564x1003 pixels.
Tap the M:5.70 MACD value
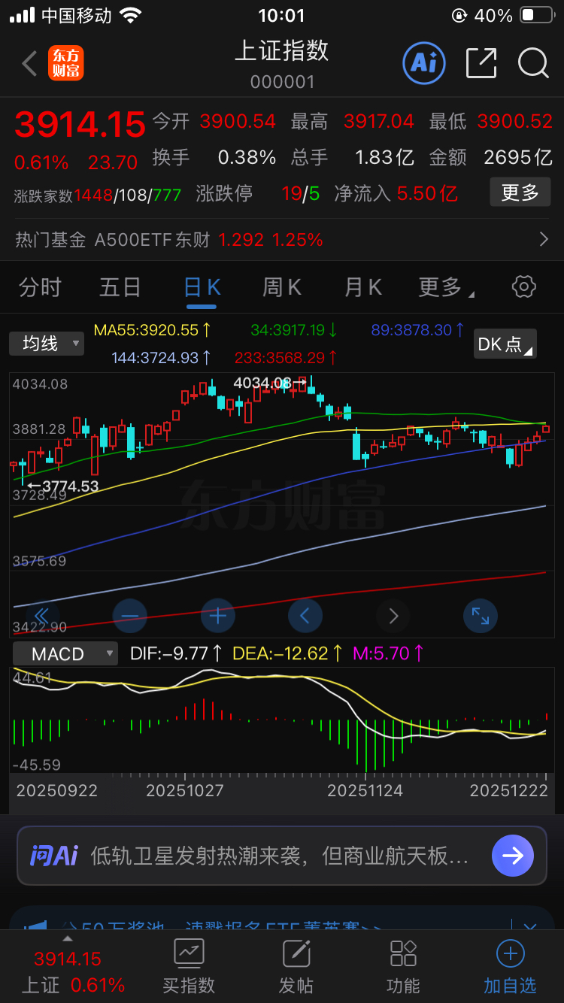389,653
